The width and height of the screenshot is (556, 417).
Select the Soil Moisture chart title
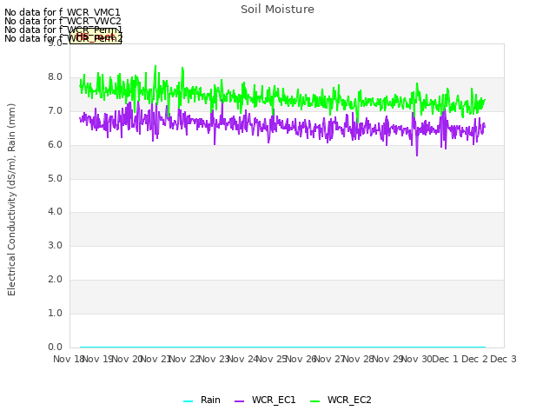click(x=277, y=10)
